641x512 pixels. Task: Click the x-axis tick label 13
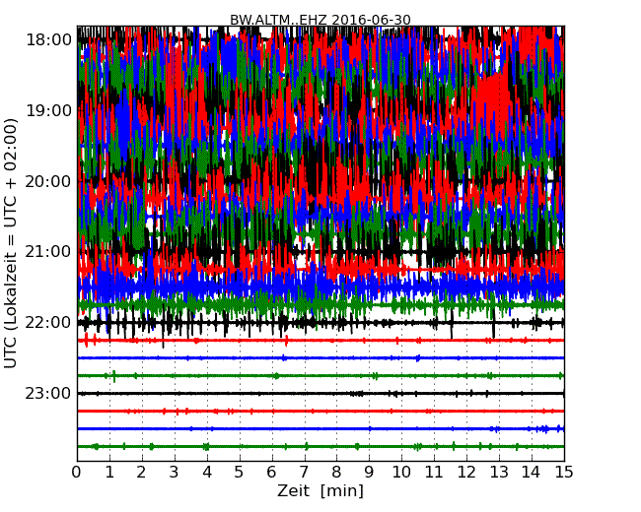(499, 472)
